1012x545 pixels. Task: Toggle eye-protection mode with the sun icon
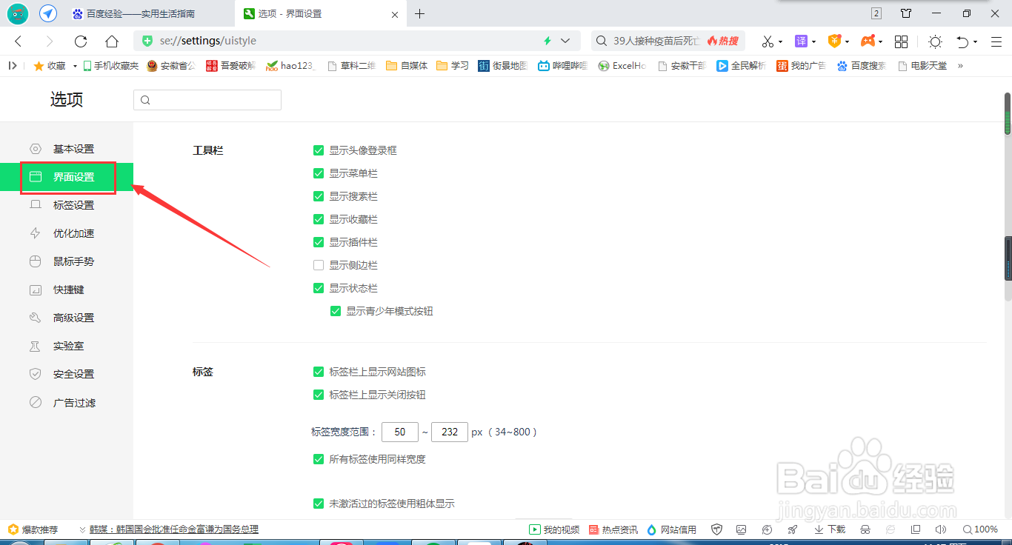935,41
